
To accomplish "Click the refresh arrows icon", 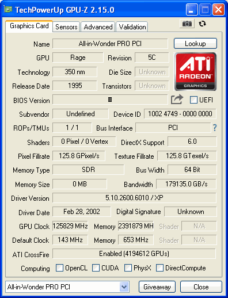I will (202, 24).
